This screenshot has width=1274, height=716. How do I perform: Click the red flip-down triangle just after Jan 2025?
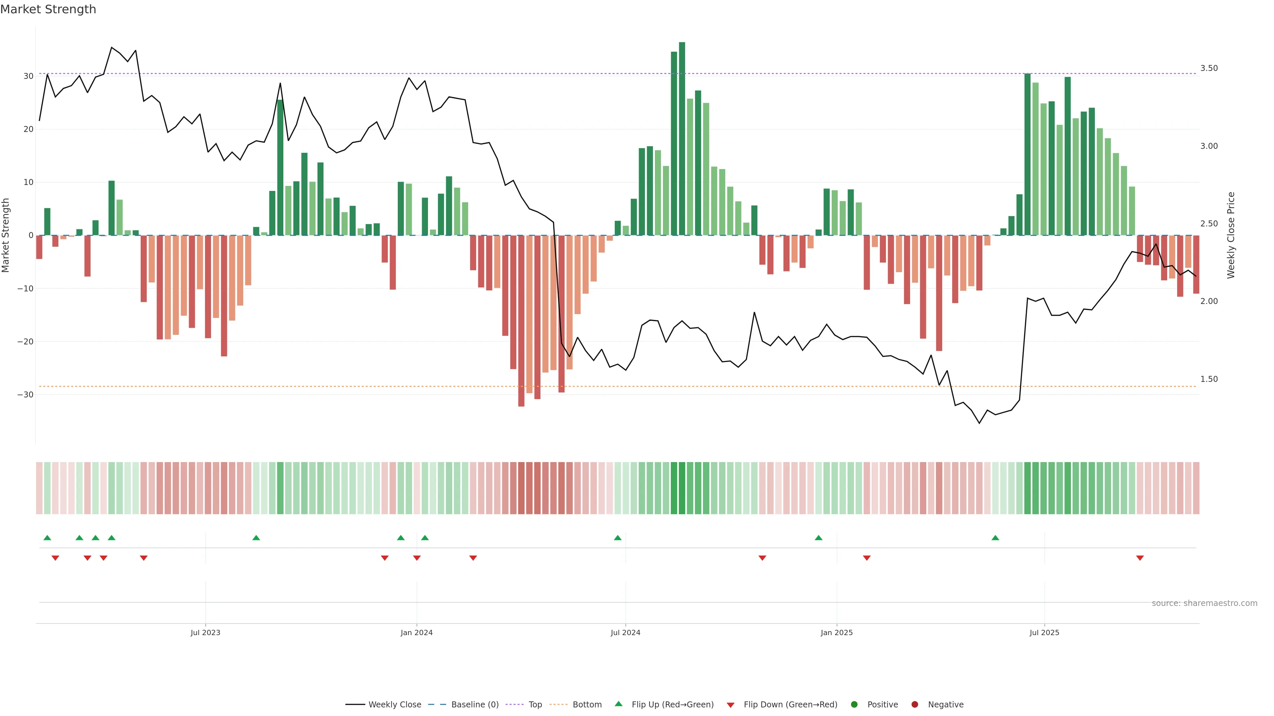pyautogui.click(x=867, y=558)
